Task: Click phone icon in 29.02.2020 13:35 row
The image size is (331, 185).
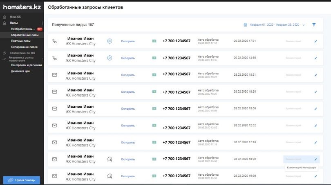Action: coord(54,58)
